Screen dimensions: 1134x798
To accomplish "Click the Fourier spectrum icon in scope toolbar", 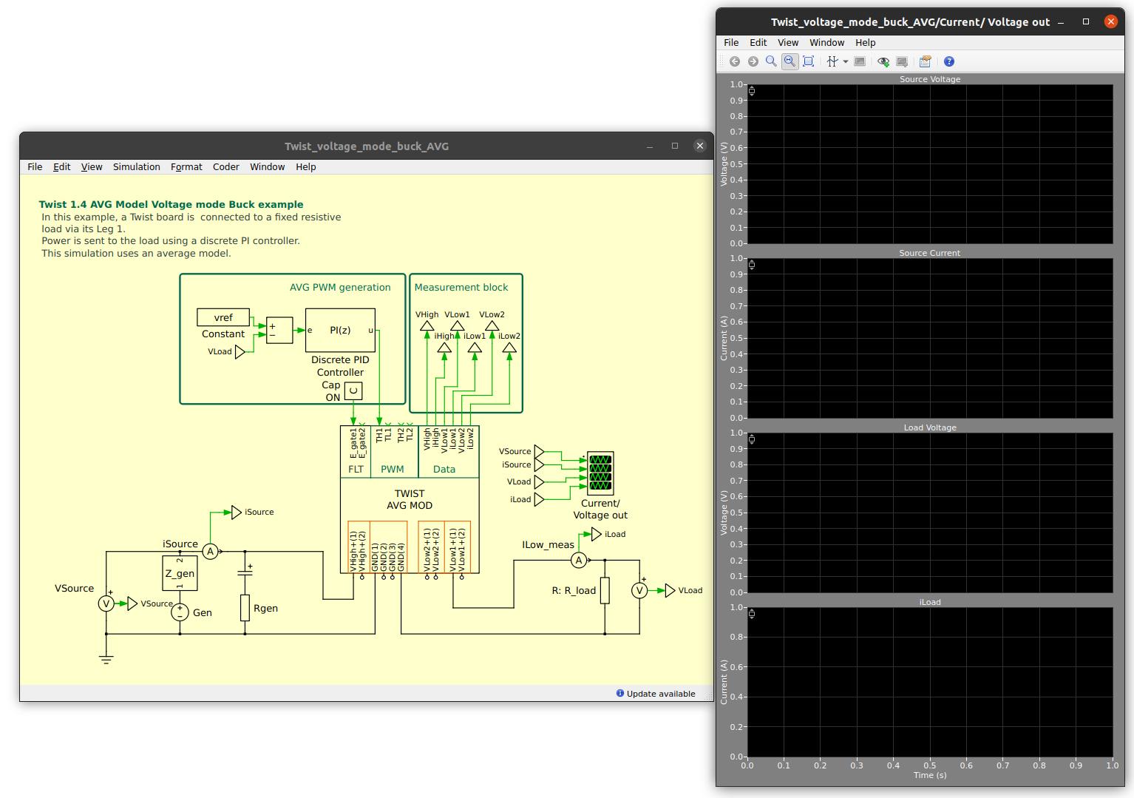I will click(x=860, y=61).
